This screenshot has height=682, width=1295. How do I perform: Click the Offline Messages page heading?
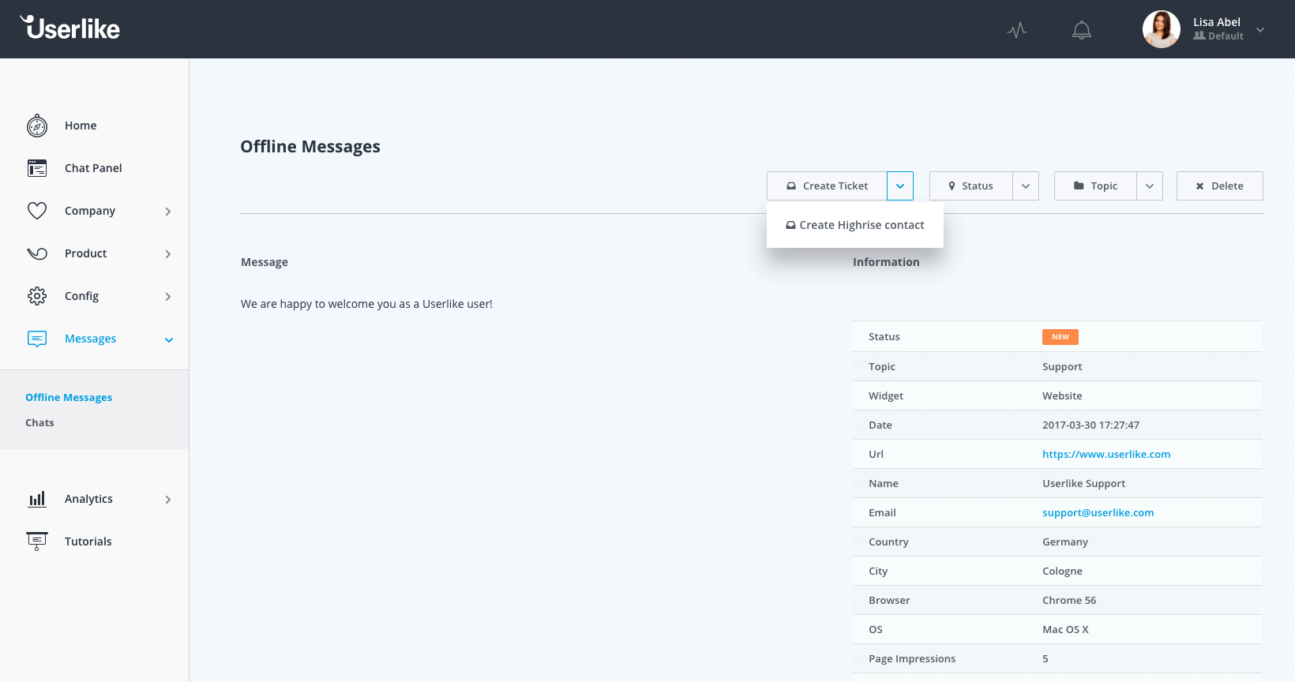(310, 147)
